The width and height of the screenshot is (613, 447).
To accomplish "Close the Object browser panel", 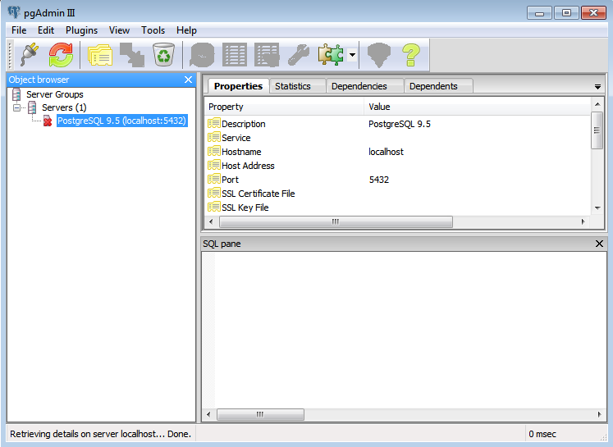I will [x=188, y=80].
